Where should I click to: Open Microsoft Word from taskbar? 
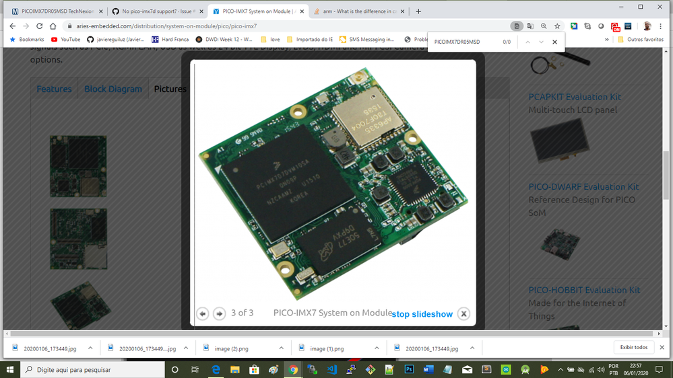click(x=428, y=369)
